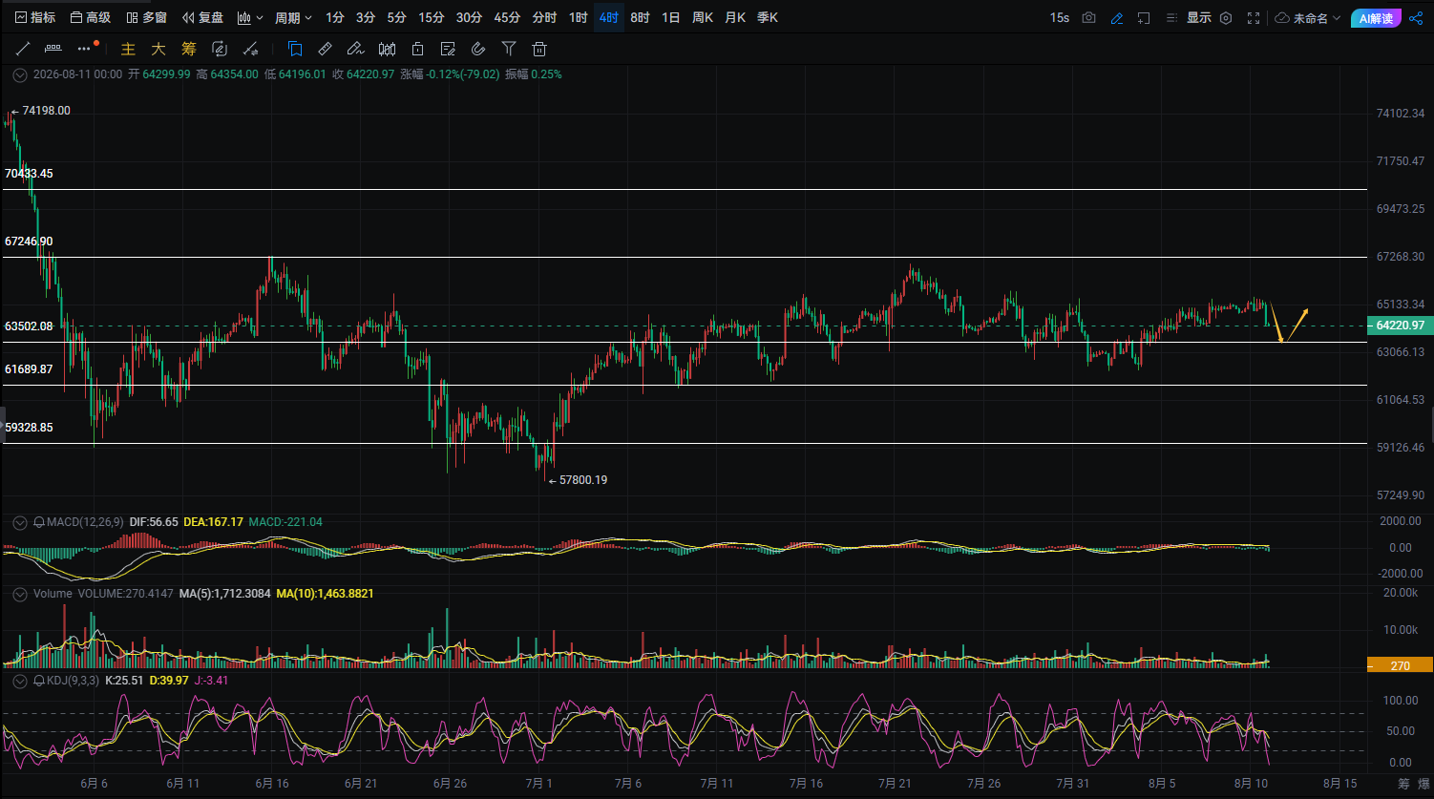Collapse the Volume indicator panel

point(19,593)
